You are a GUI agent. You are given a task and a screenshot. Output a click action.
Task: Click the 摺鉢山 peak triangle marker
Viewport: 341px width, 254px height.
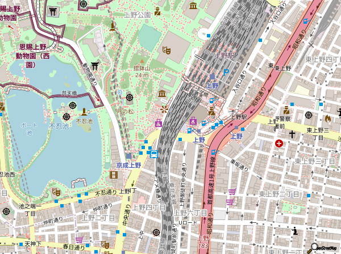click(142, 61)
